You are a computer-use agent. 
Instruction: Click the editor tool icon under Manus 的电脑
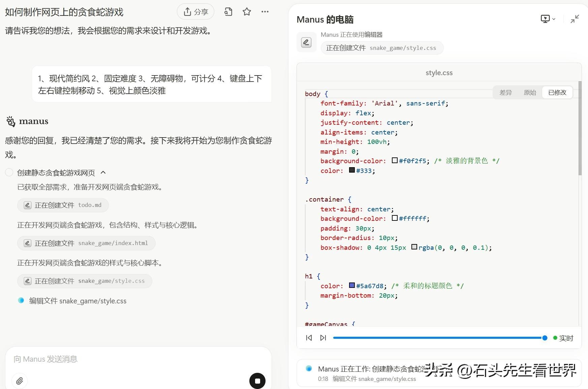(306, 42)
